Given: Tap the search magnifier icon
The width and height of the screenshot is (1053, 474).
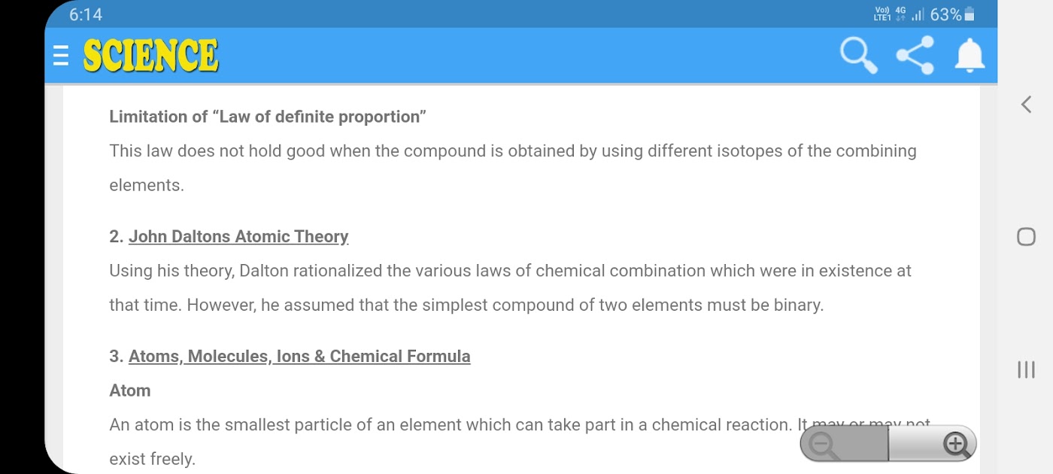Looking at the screenshot, I should pyautogui.click(x=858, y=56).
